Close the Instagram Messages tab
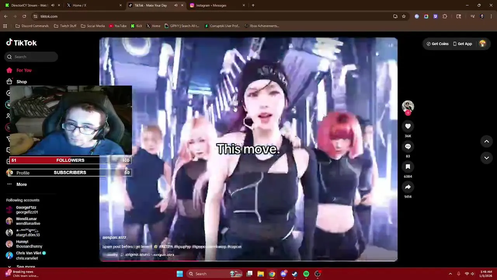This screenshot has width=497, height=280. [244, 5]
